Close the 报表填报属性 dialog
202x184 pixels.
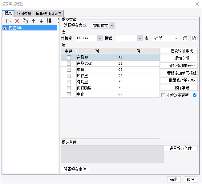(197, 4)
